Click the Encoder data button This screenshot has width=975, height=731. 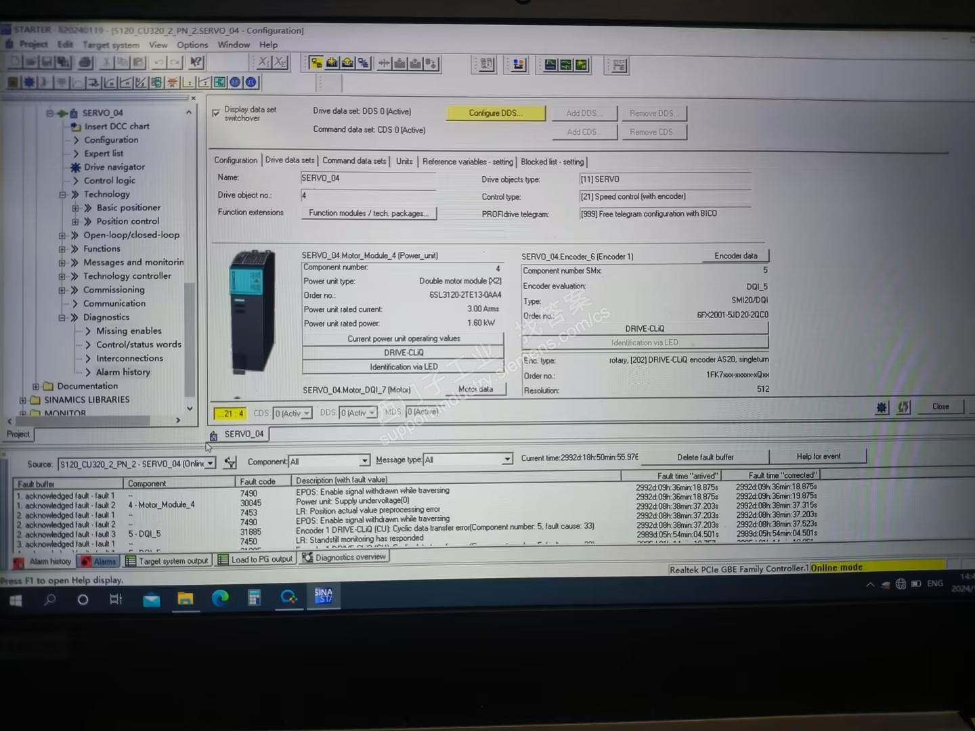point(736,256)
